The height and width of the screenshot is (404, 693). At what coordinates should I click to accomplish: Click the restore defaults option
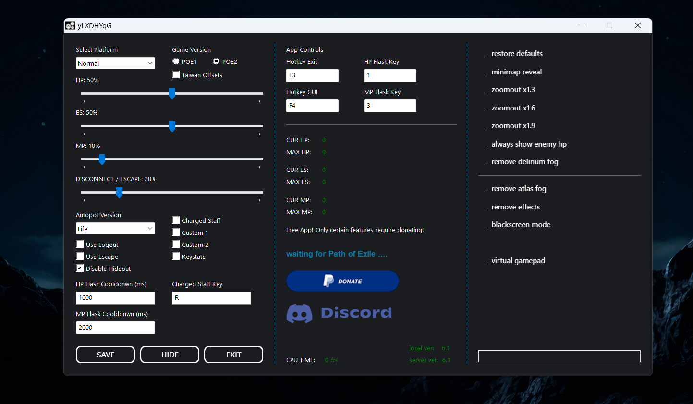coord(514,54)
